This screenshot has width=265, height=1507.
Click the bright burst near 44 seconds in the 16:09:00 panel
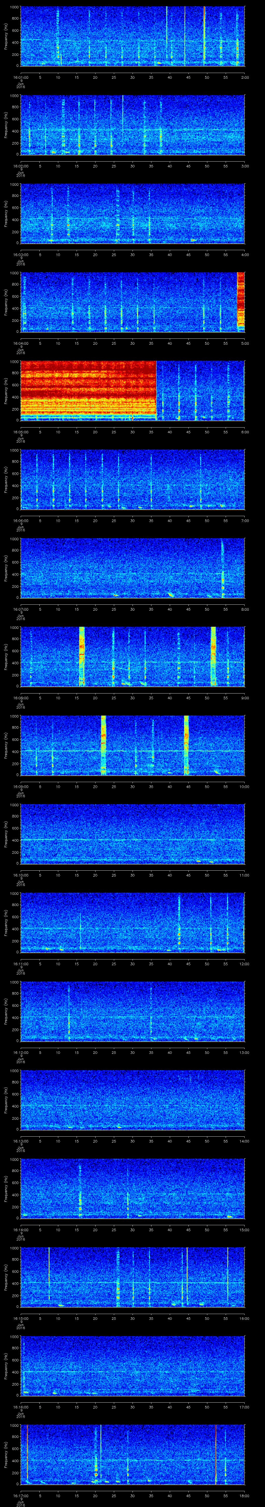186,745
